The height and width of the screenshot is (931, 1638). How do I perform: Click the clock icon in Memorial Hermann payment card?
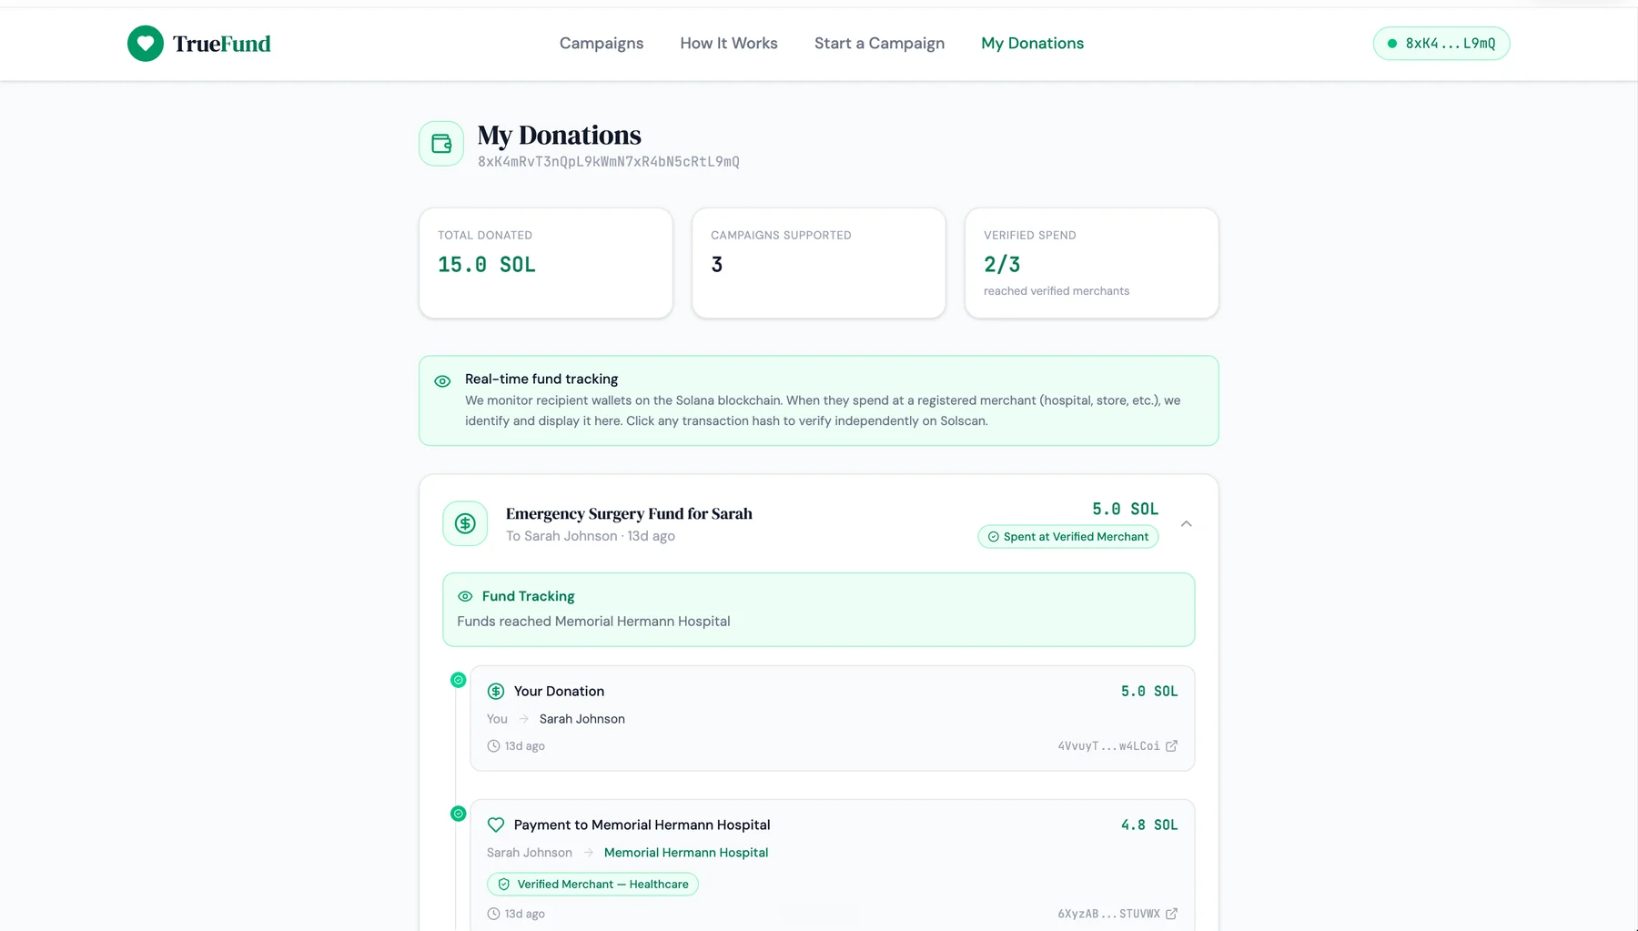[x=493, y=914]
